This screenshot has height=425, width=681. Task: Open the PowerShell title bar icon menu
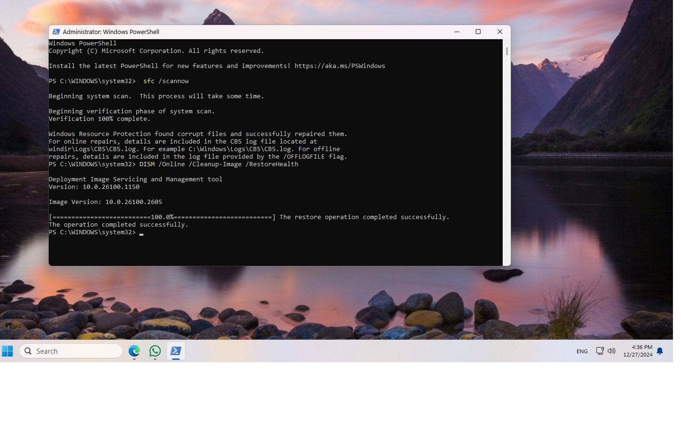tap(56, 32)
